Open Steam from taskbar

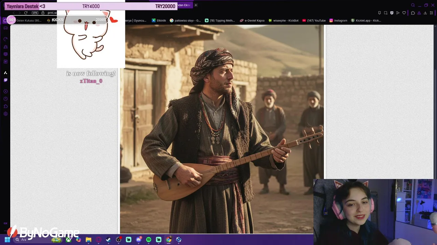tap(108, 240)
